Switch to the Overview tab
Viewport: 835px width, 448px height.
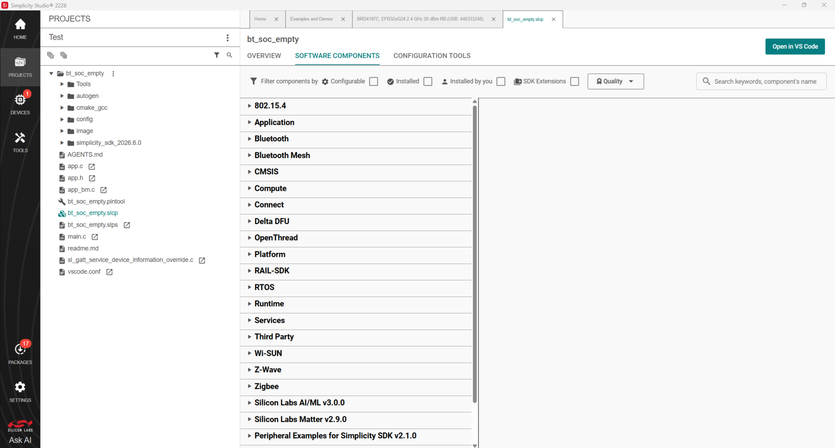coord(264,56)
